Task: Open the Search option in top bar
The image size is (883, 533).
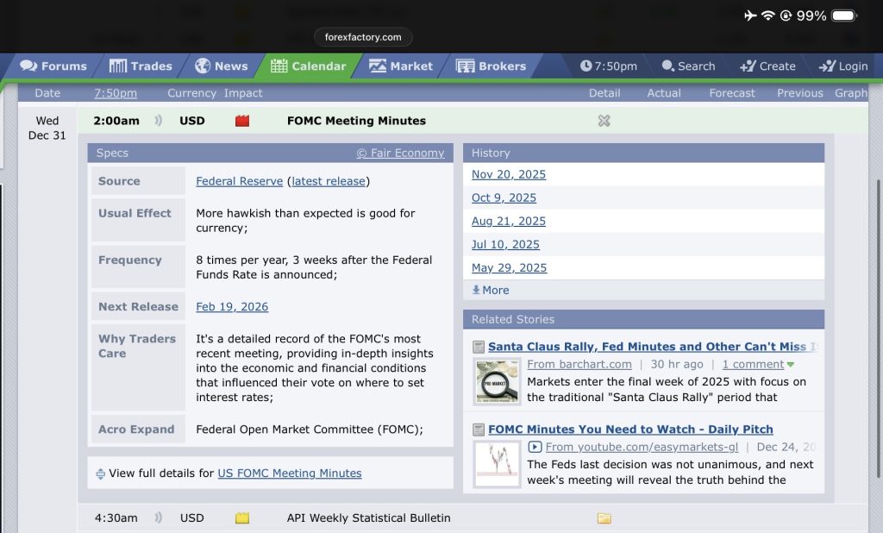Action: (x=688, y=66)
